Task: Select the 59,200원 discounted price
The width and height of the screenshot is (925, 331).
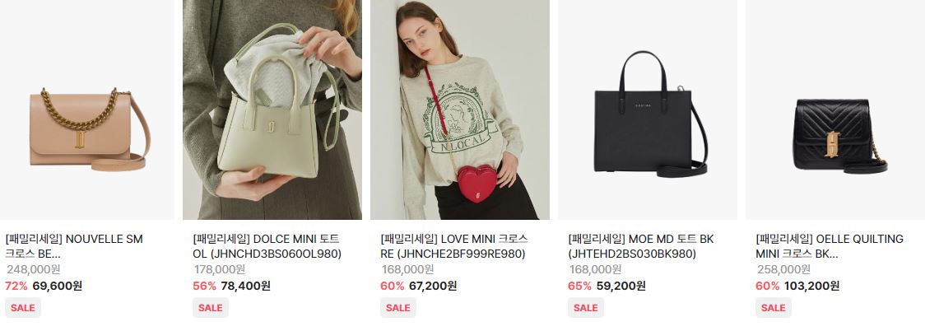Action: pos(621,286)
